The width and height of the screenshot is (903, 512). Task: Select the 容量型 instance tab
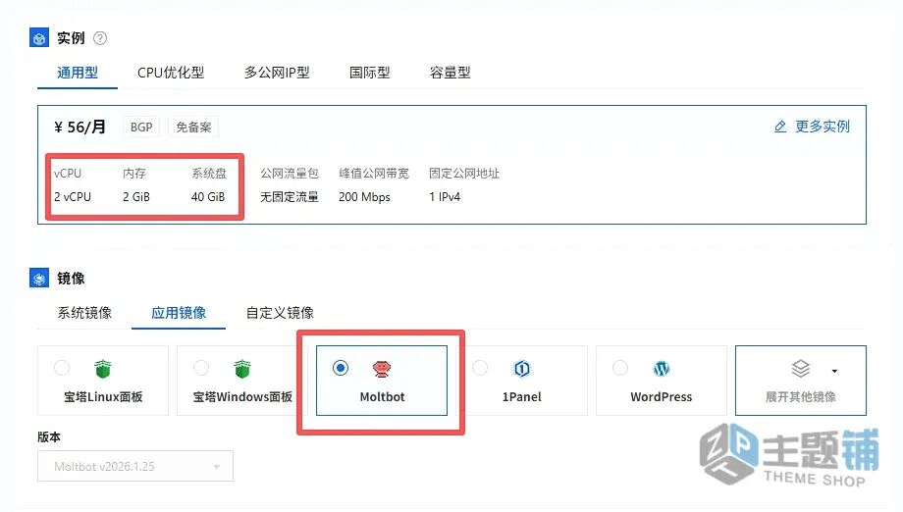point(451,73)
